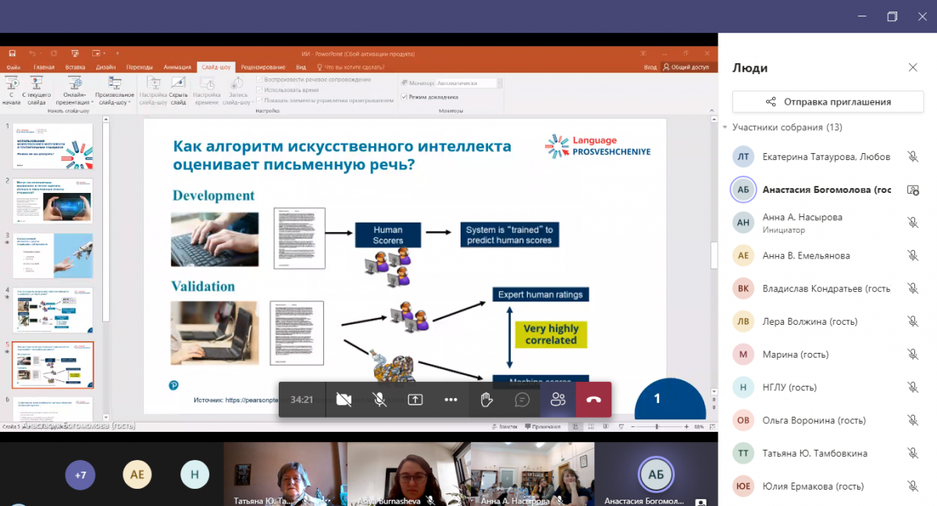The image size is (937, 506).
Task: Click muted mic icon for Анна А. Насырова
Action: 912,223
